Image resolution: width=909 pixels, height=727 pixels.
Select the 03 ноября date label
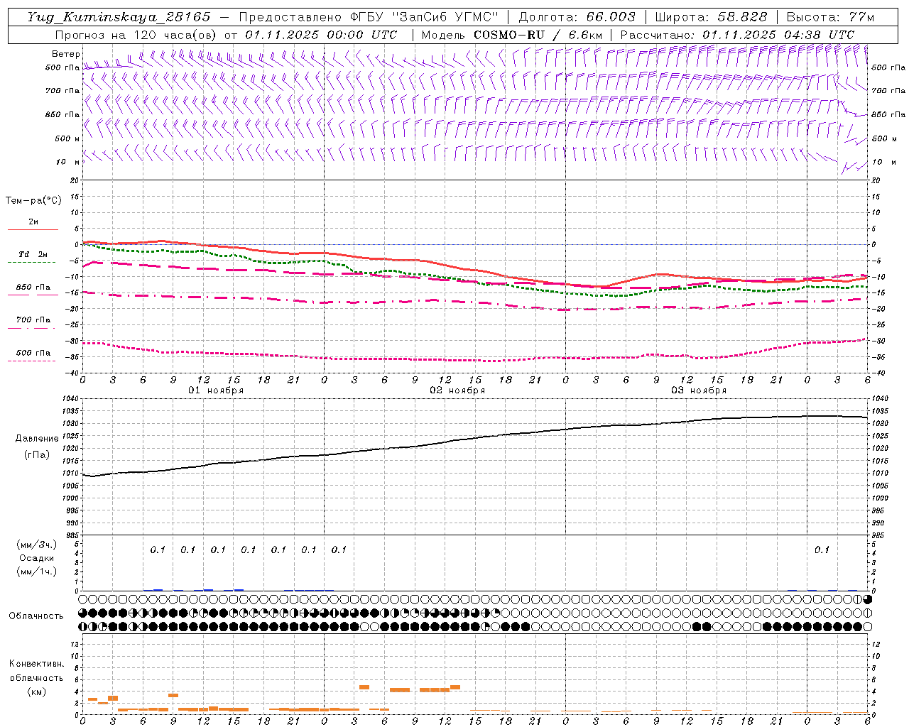click(x=699, y=390)
